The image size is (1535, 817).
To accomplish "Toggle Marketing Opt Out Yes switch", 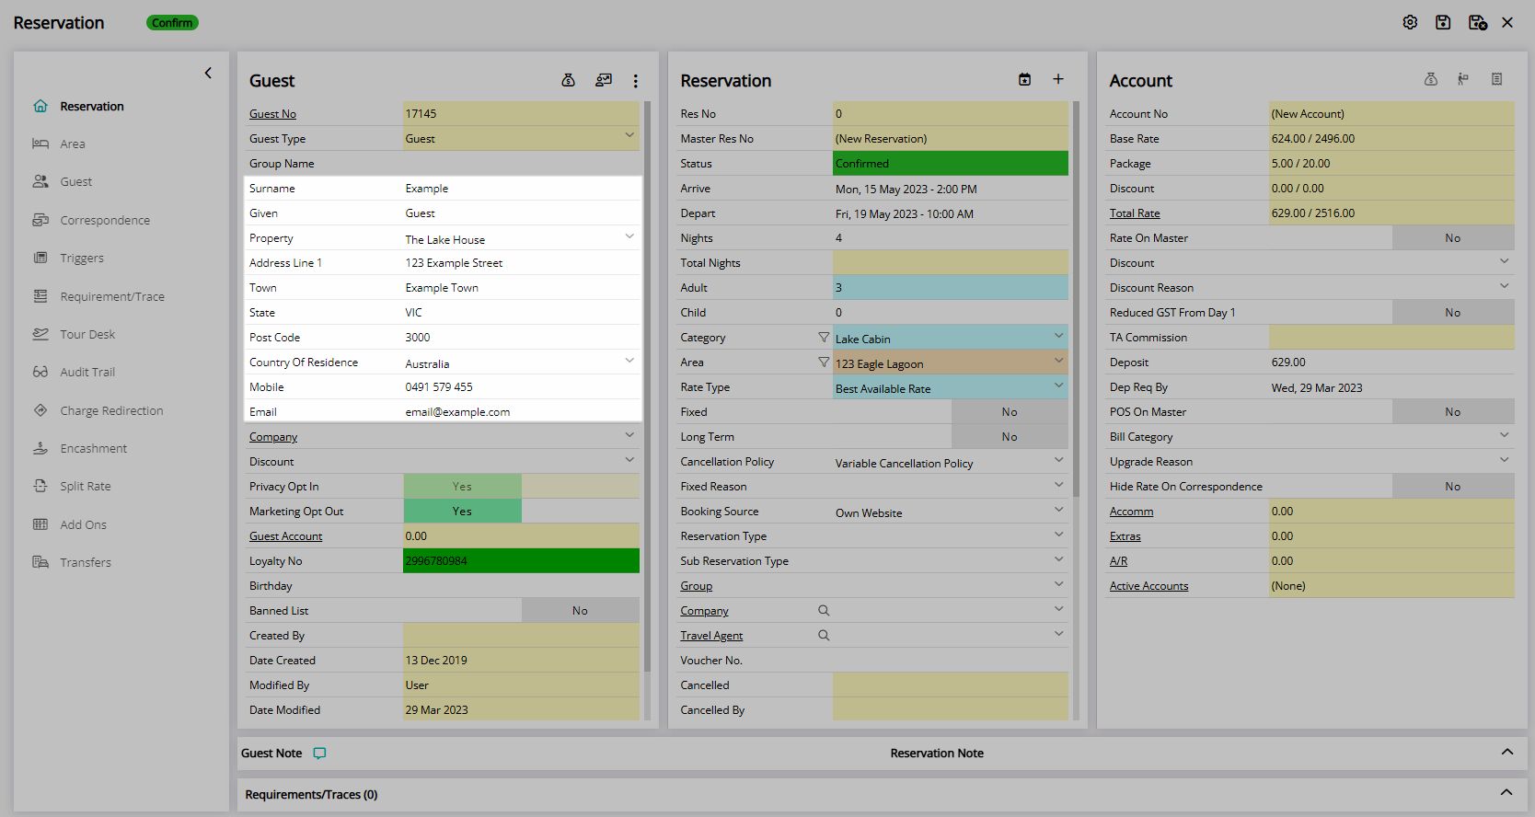I will (x=462, y=511).
